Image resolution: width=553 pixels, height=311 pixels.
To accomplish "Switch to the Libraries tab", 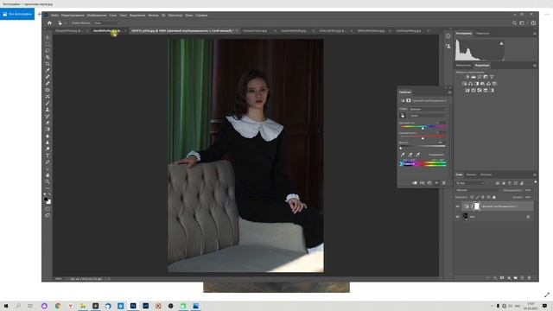I will (x=463, y=66).
